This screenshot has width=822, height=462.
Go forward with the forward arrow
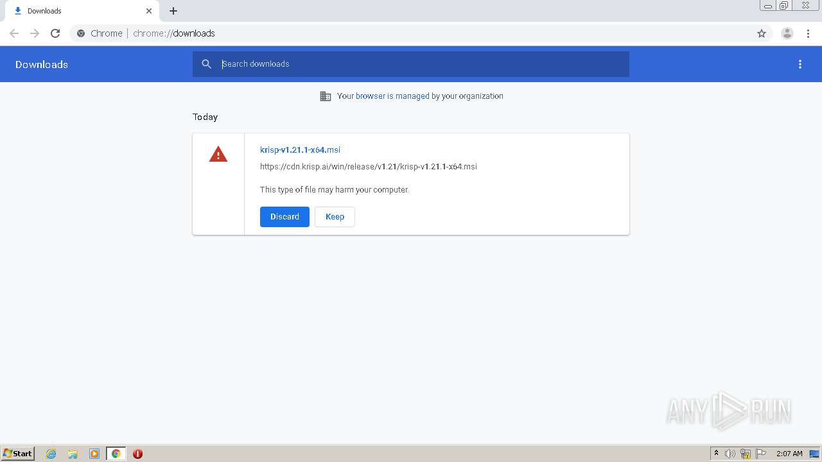coord(35,33)
